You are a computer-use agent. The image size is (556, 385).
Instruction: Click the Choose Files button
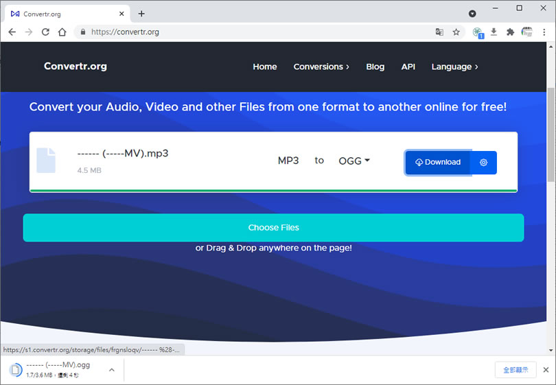pyautogui.click(x=273, y=228)
